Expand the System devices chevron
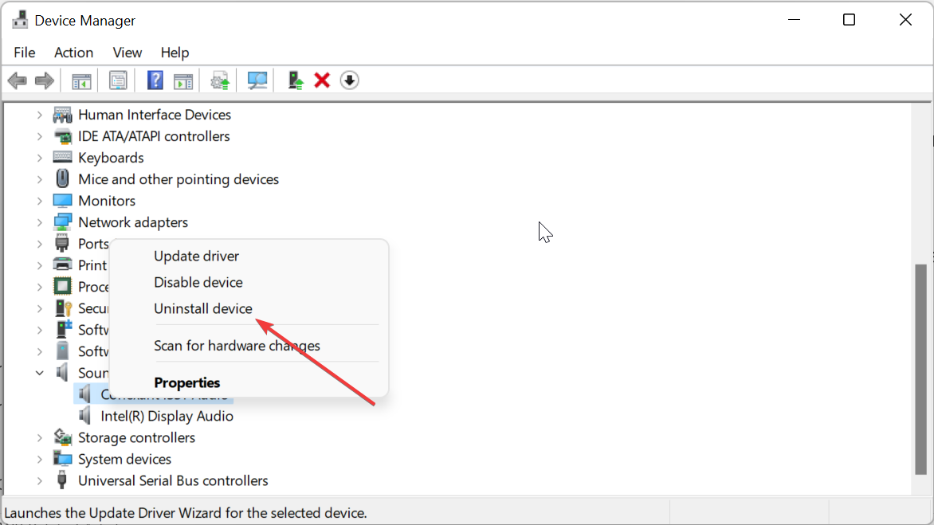The height and width of the screenshot is (525, 934). point(39,459)
